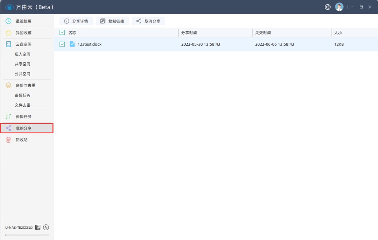The image size is (378, 240).
Task: Open 文件去重 file deduplication
Action: pyautogui.click(x=23, y=105)
